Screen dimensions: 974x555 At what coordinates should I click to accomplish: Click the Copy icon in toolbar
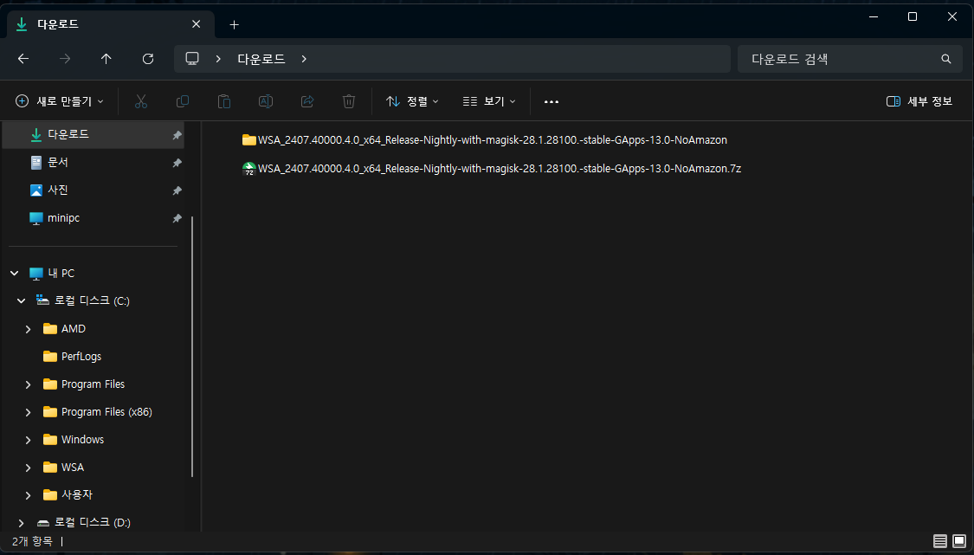click(183, 101)
